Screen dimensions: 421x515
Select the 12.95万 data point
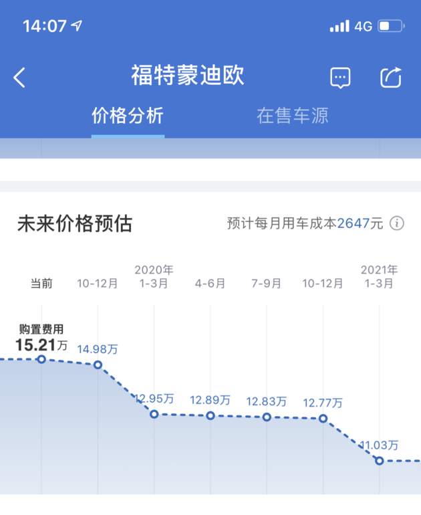pos(154,414)
